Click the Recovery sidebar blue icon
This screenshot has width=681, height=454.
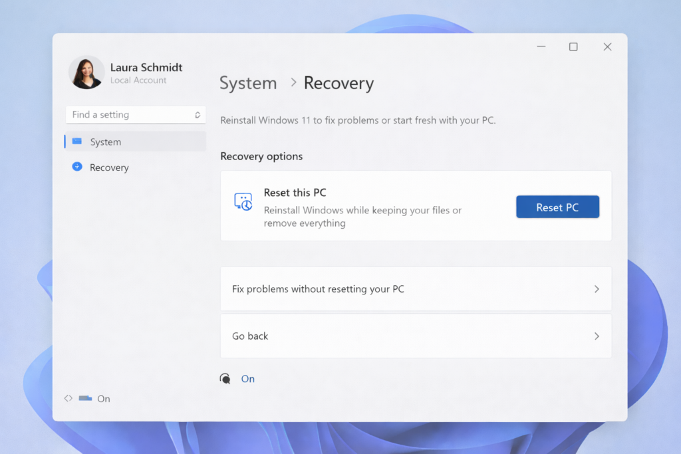[x=77, y=167]
